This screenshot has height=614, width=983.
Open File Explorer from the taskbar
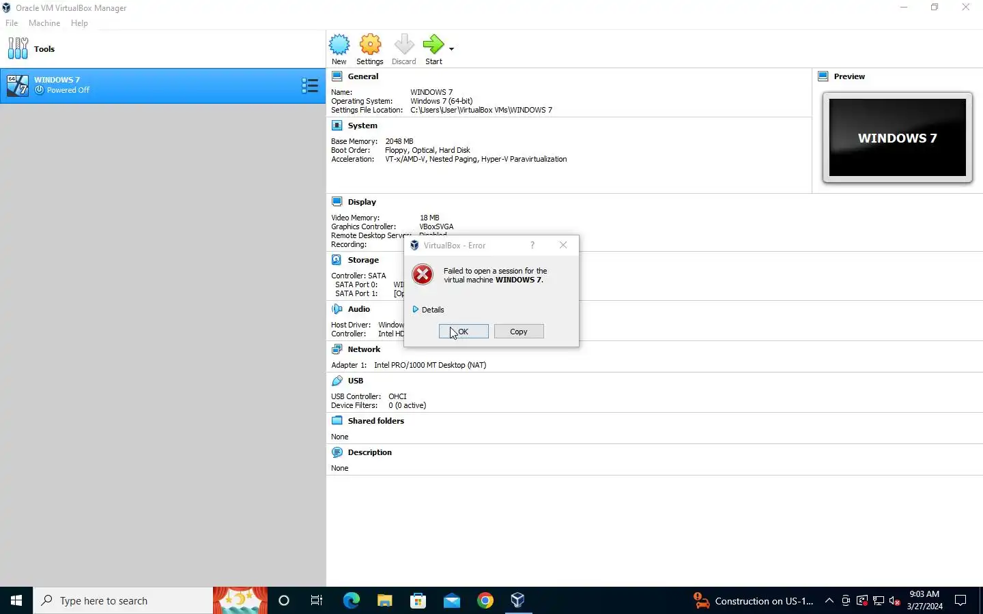click(x=384, y=600)
